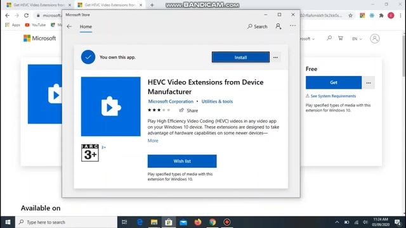View the star ratings of the app

159,110
